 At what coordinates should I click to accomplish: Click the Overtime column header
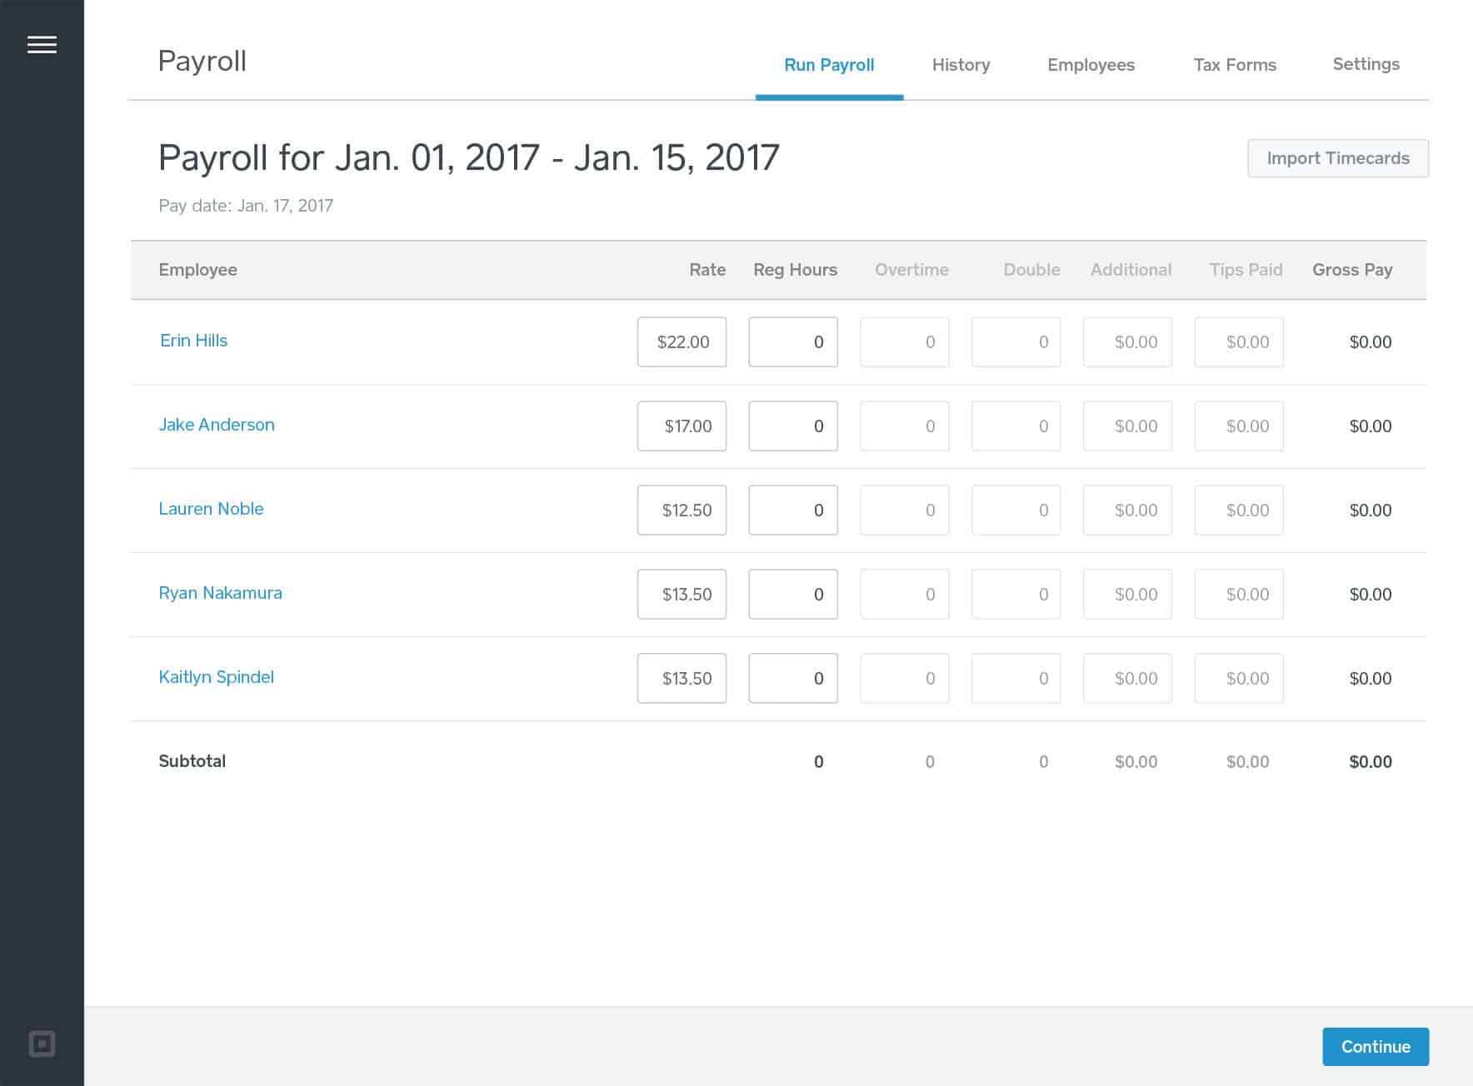click(x=911, y=270)
